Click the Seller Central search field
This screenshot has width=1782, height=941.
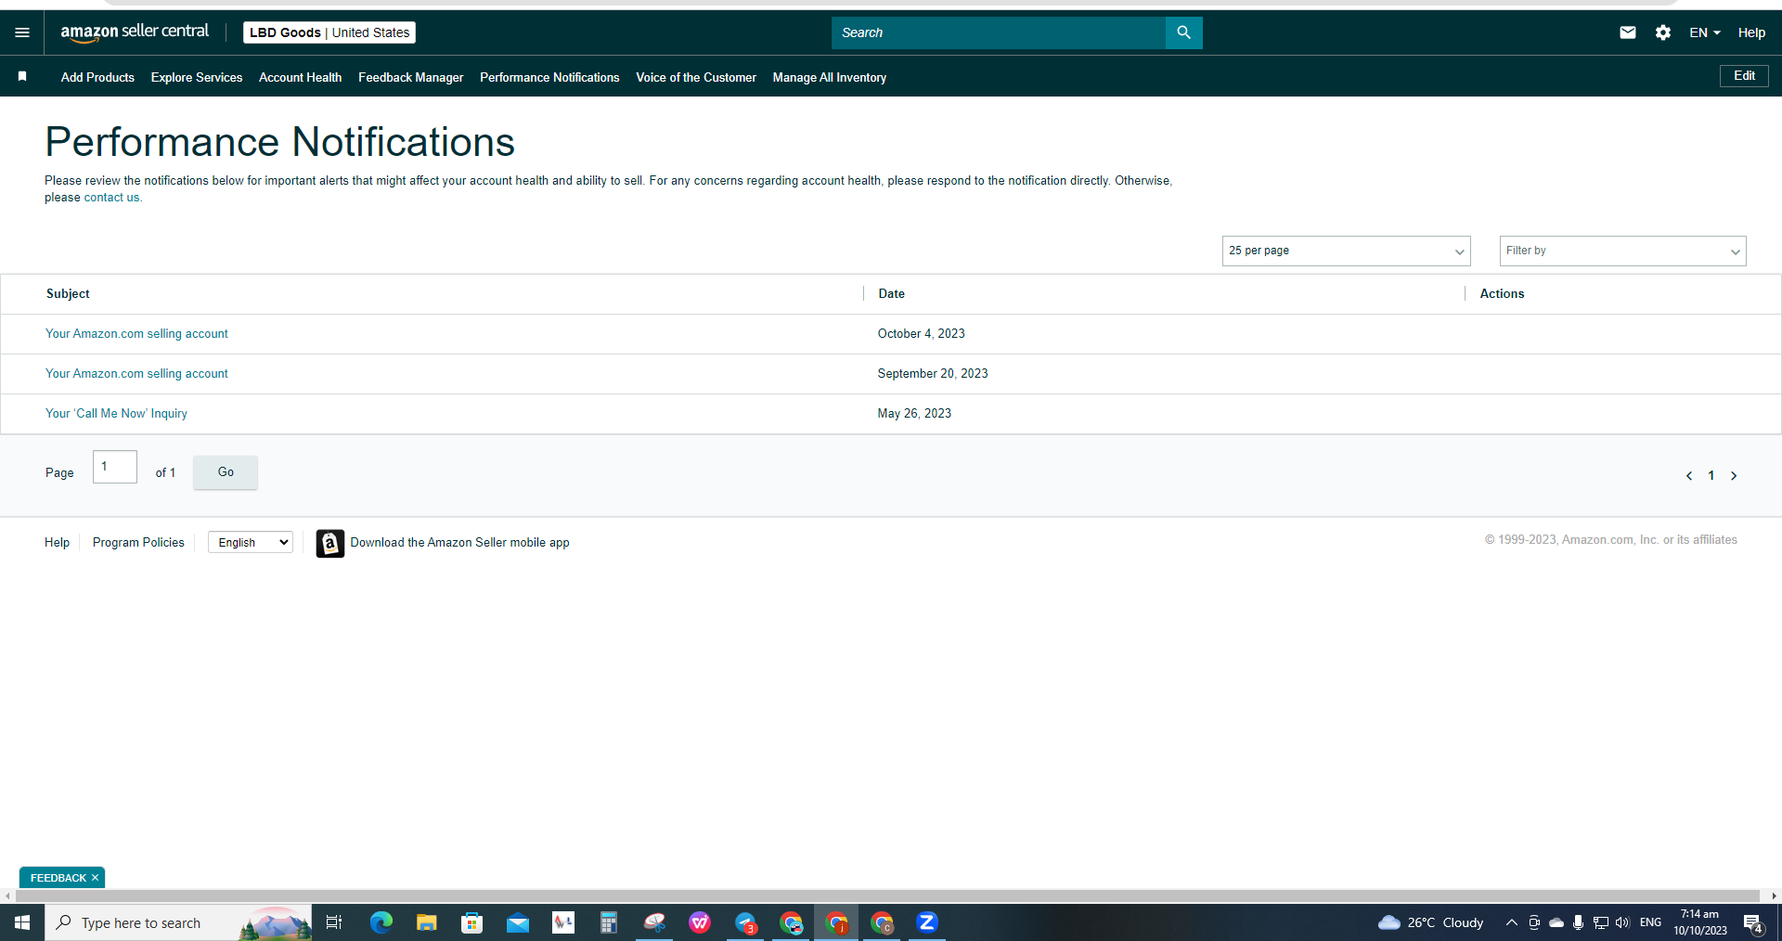[998, 32]
